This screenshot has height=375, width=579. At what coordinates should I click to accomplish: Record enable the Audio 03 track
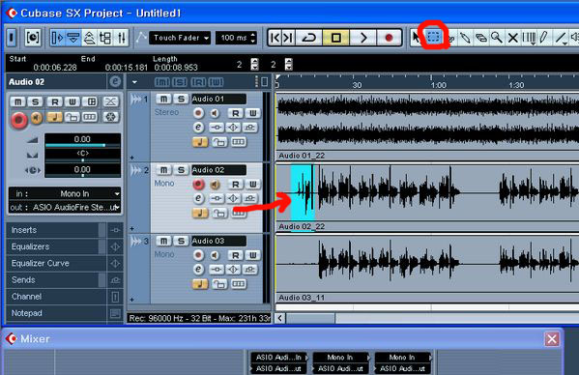199,255
